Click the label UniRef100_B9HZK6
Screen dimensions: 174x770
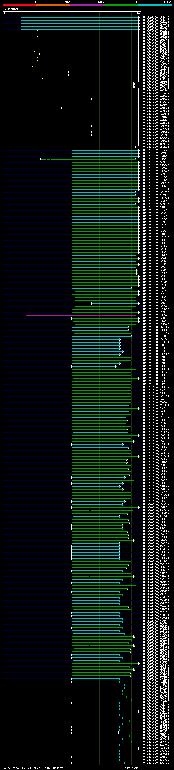[156, 48]
